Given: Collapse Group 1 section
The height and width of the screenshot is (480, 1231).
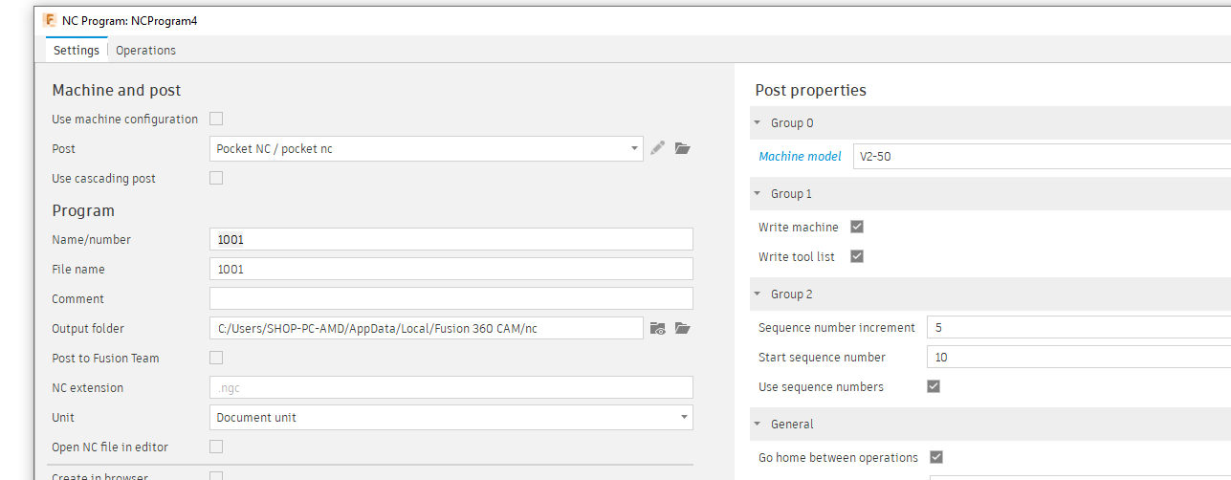Looking at the screenshot, I should 758,193.
